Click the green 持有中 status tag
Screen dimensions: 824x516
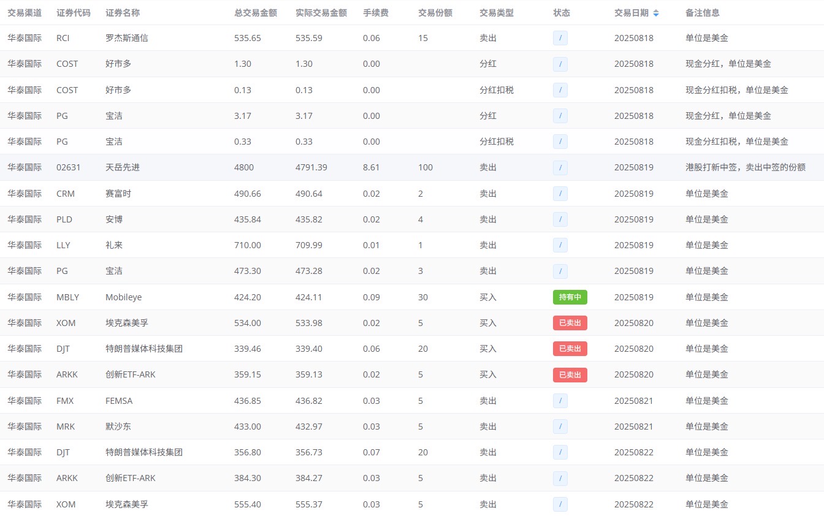tap(570, 297)
